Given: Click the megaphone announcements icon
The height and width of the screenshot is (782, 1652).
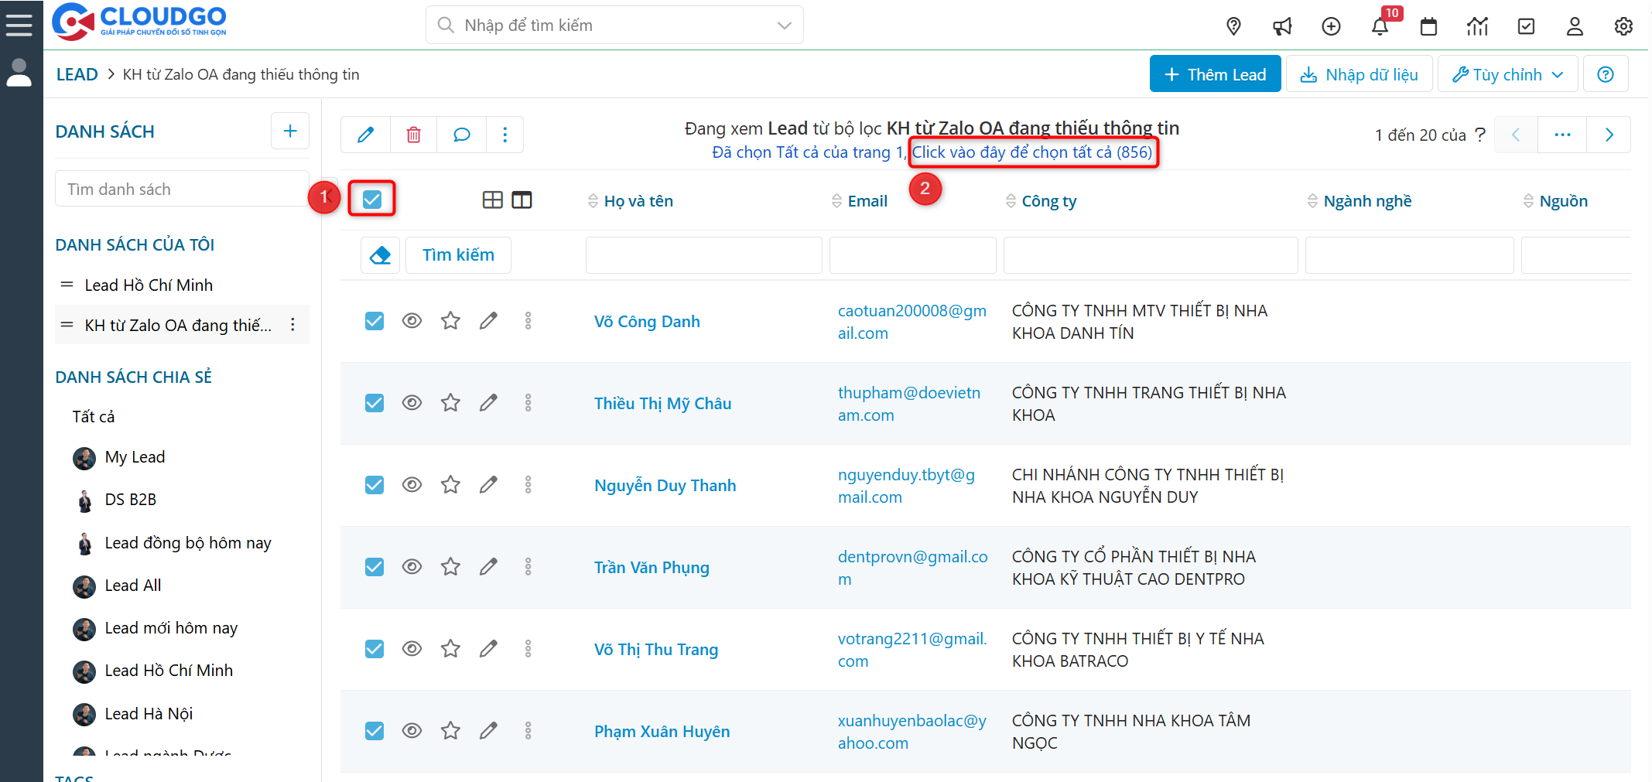Looking at the screenshot, I should [1282, 26].
